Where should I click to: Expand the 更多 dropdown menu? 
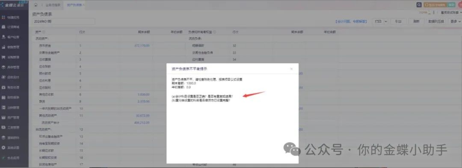[x=455, y=21]
